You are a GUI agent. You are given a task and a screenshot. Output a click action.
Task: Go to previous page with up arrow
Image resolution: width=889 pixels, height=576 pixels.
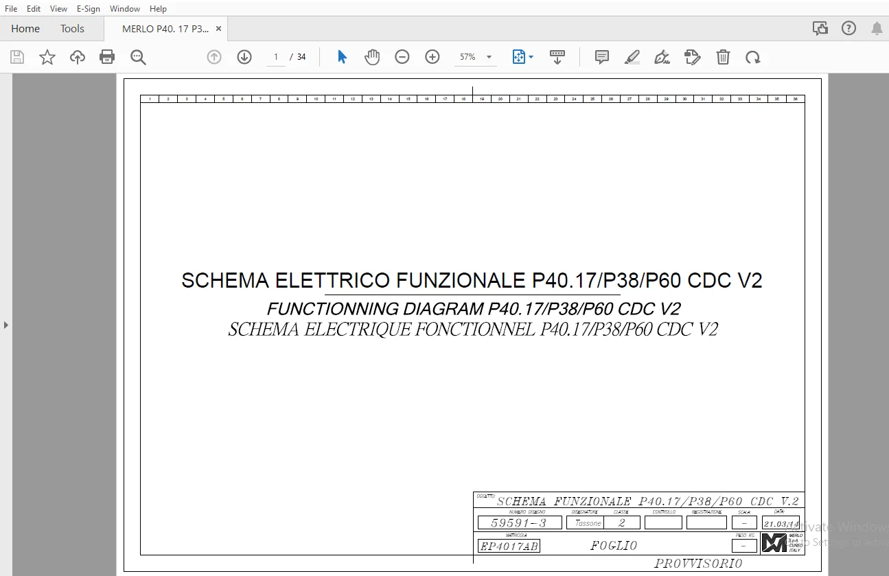click(214, 57)
